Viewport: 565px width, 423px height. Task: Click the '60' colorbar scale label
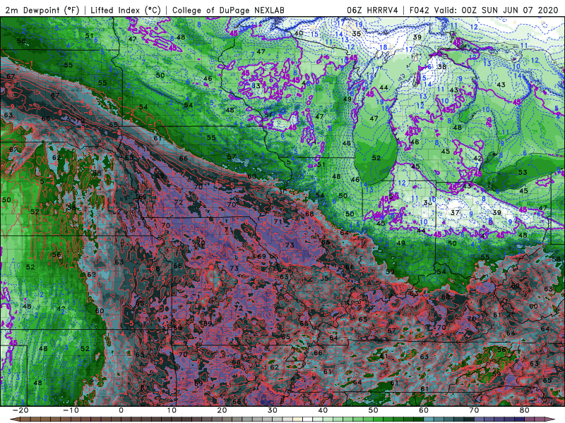(424, 410)
